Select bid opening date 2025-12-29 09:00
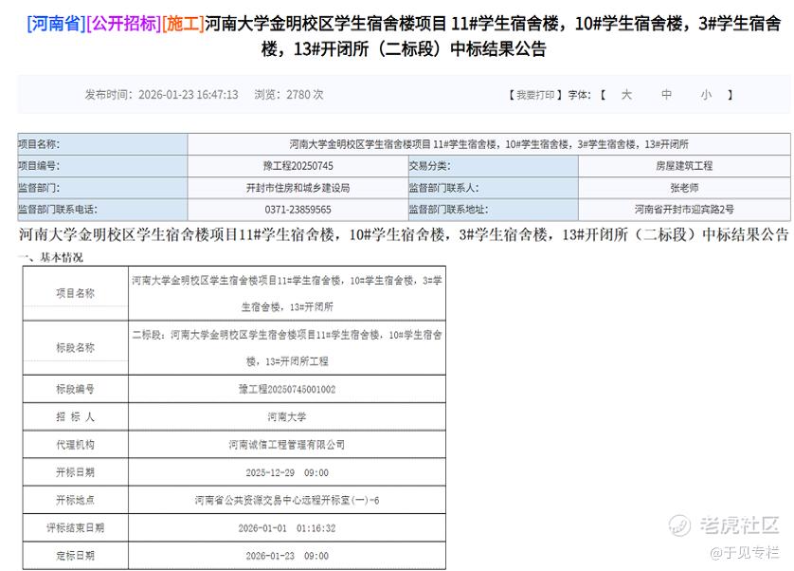This screenshot has width=794, height=571. point(287,472)
